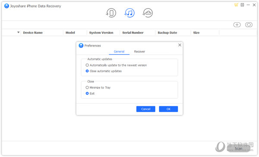Select Recover from iCloud mode icon
This screenshot has height=157, width=259.
pos(148,13)
